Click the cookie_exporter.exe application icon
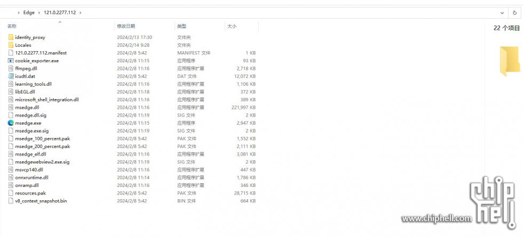523x237 pixels. [11, 61]
